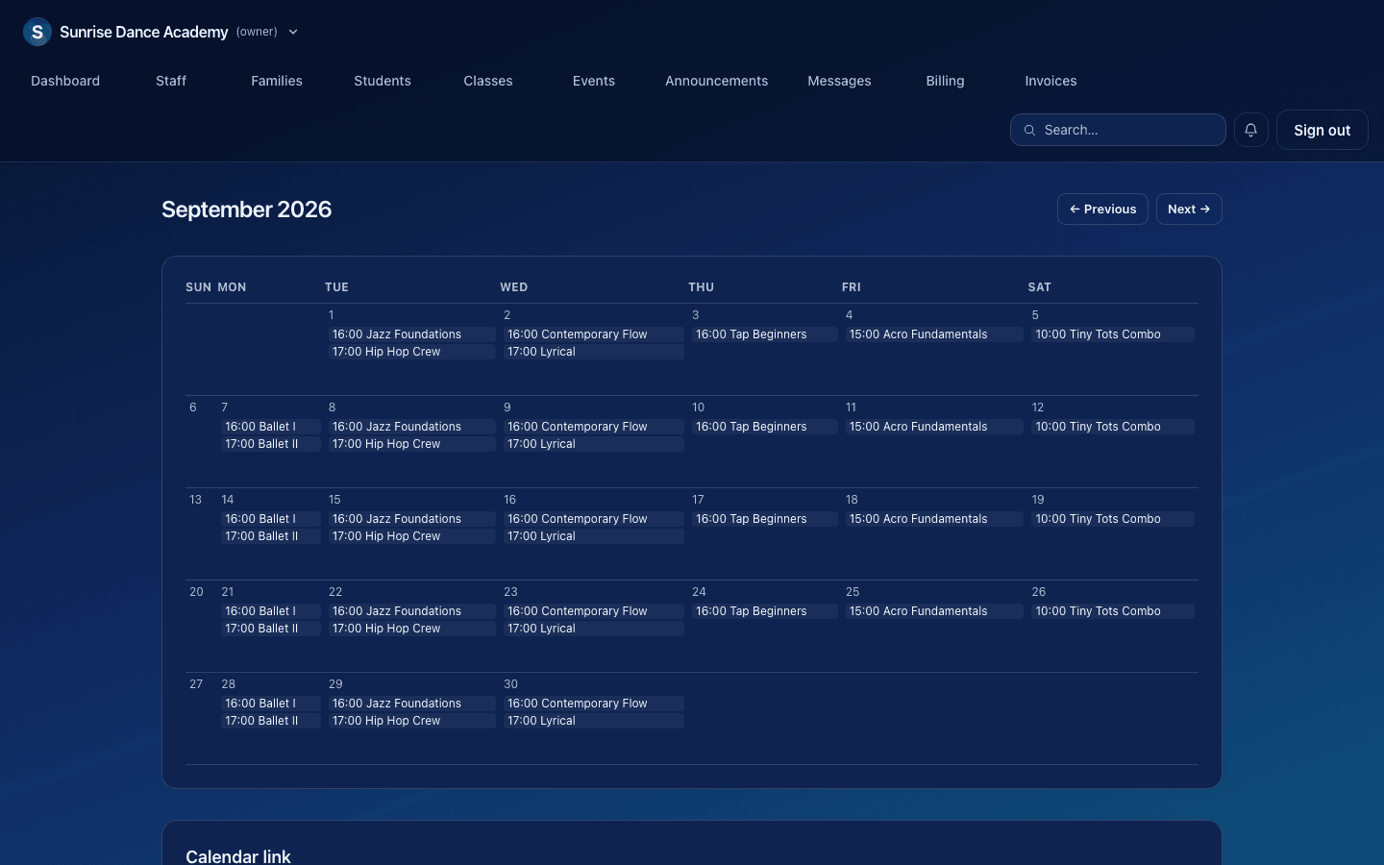This screenshot has height=865, width=1384.
Task: Open Tiny Tots Combo on September 26
Action: tap(1113, 611)
